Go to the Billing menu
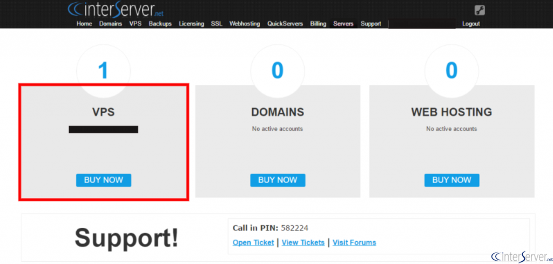 [318, 24]
